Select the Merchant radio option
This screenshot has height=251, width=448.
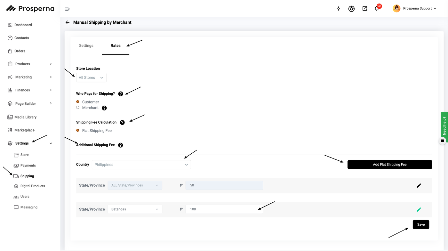(x=78, y=108)
